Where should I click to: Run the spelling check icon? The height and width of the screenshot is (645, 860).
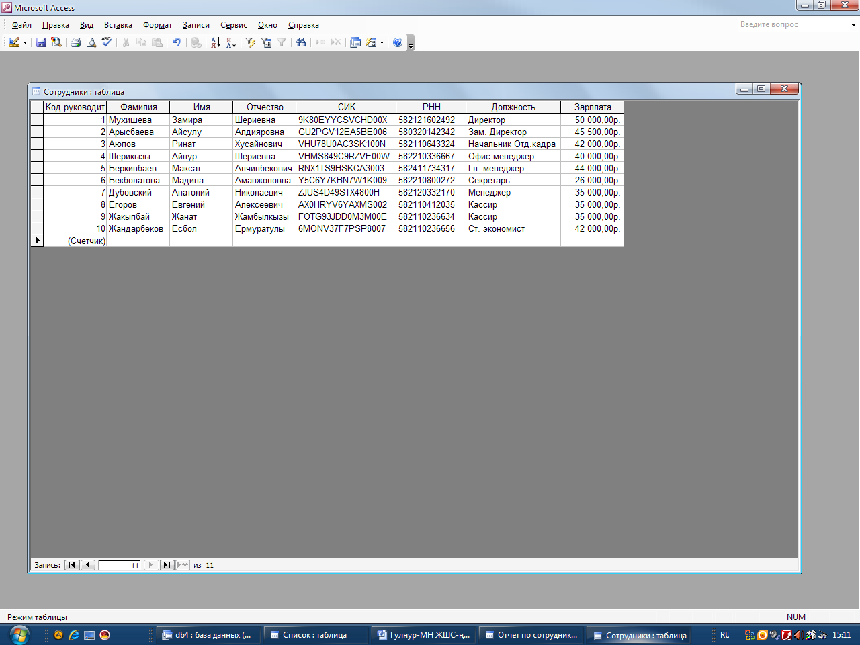click(107, 42)
